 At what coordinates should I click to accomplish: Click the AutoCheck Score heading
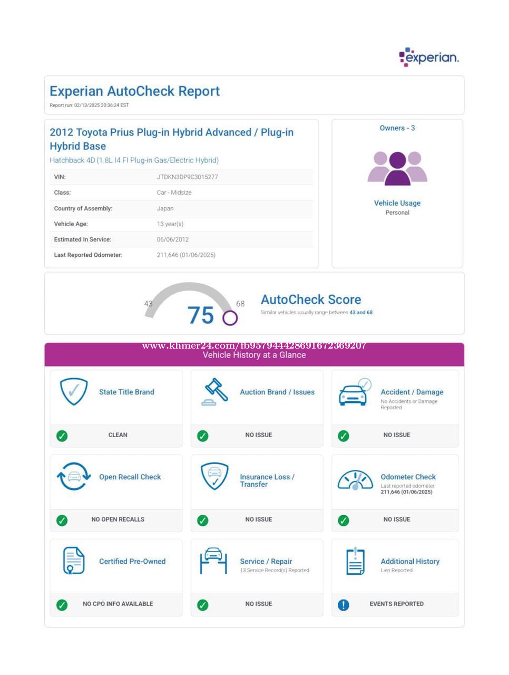click(311, 300)
